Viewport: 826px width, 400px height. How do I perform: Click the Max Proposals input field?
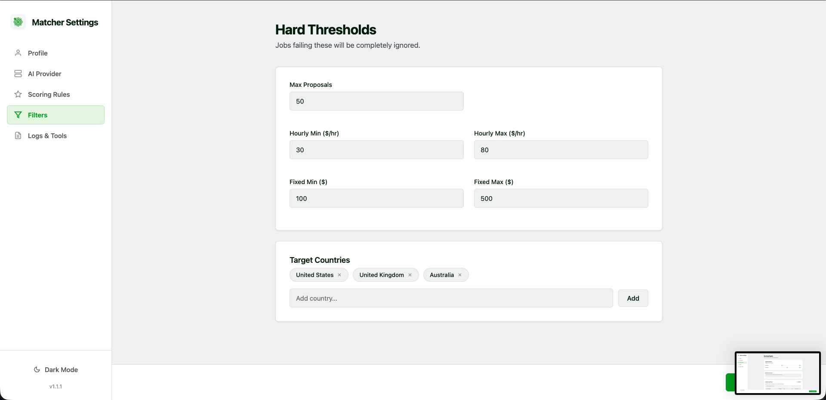pyautogui.click(x=376, y=101)
